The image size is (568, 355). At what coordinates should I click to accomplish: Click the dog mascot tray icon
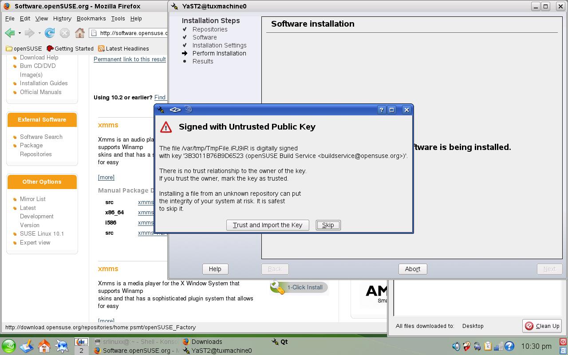pyautogui.click(x=467, y=346)
